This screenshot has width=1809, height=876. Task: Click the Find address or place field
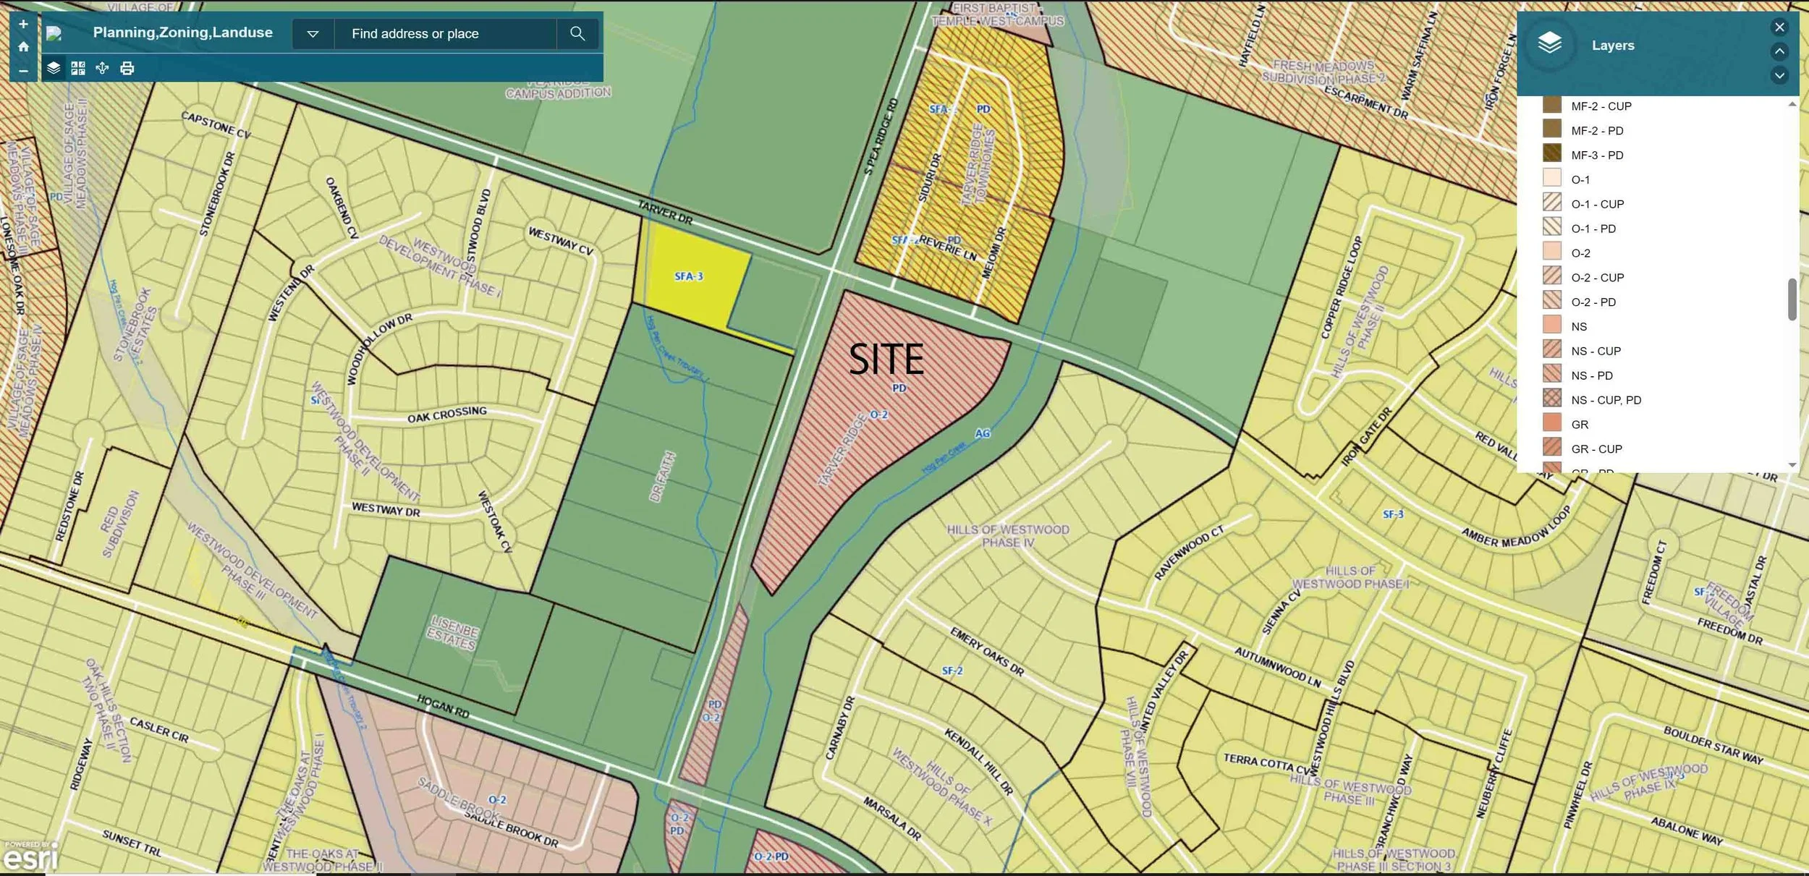coord(445,33)
